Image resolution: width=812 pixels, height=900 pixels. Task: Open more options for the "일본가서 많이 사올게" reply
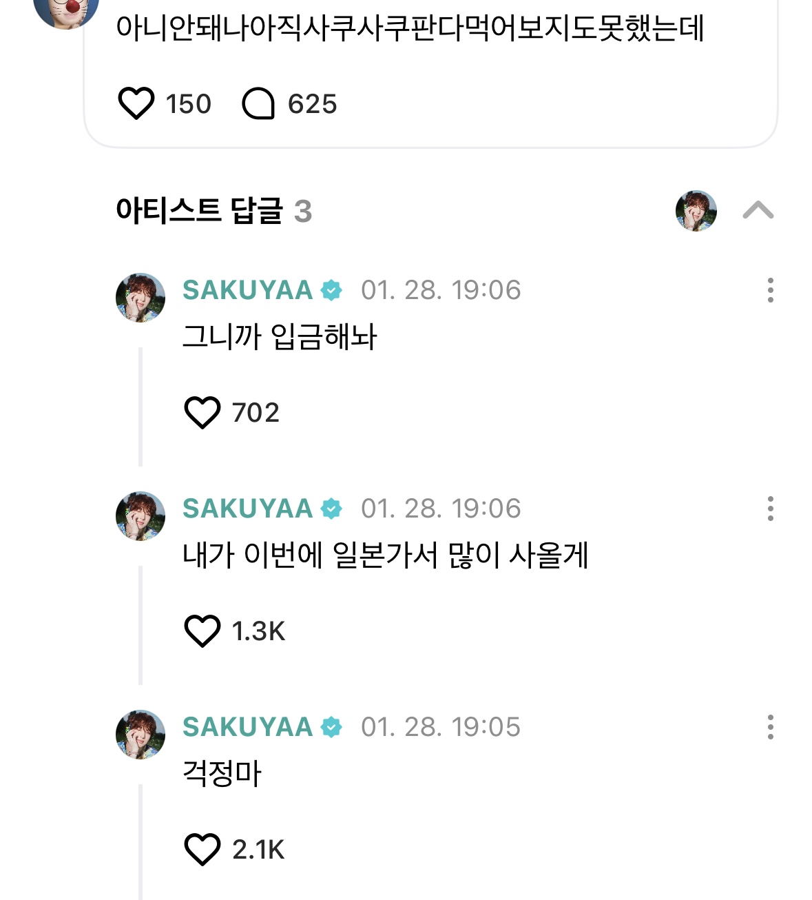(770, 509)
